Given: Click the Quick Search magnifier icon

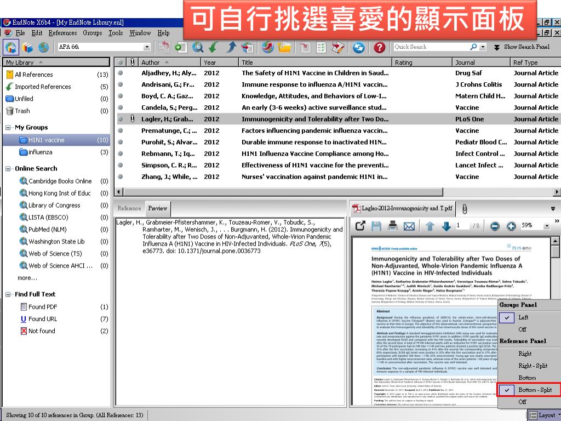Looking at the screenshot, I should 473,47.
